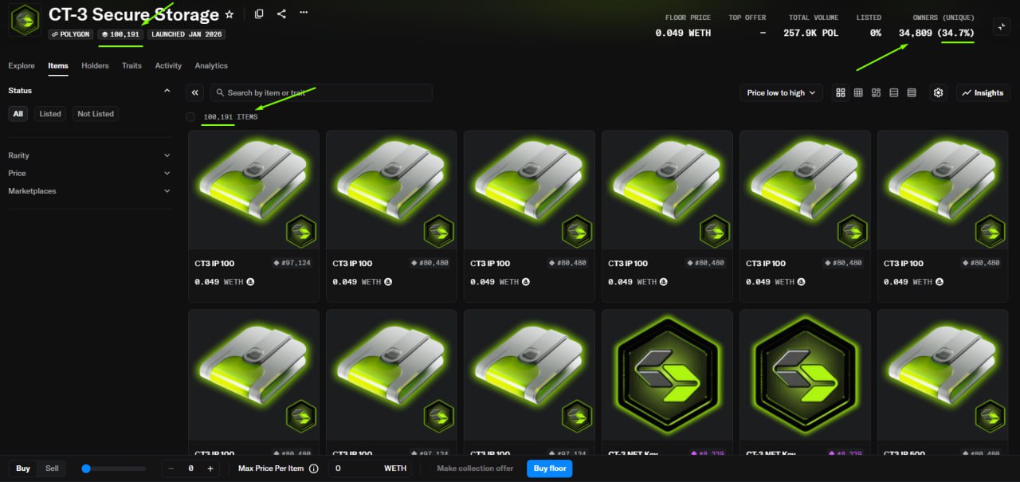Switch to large grid view
1020x482 pixels.
(841, 92)
